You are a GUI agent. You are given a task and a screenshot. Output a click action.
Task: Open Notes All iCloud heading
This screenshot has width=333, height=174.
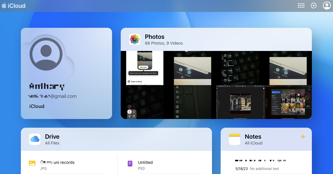tap(254, 139)
